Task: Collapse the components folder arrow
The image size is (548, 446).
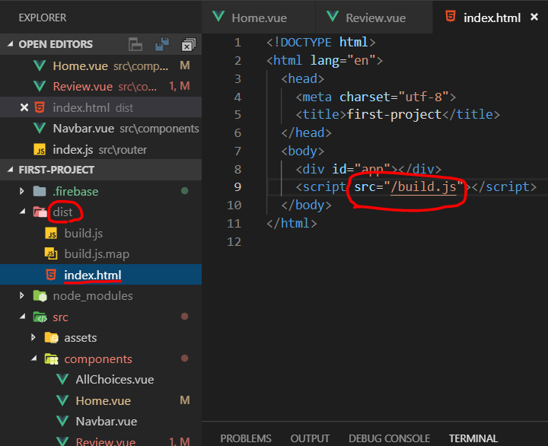Action: 34,358
